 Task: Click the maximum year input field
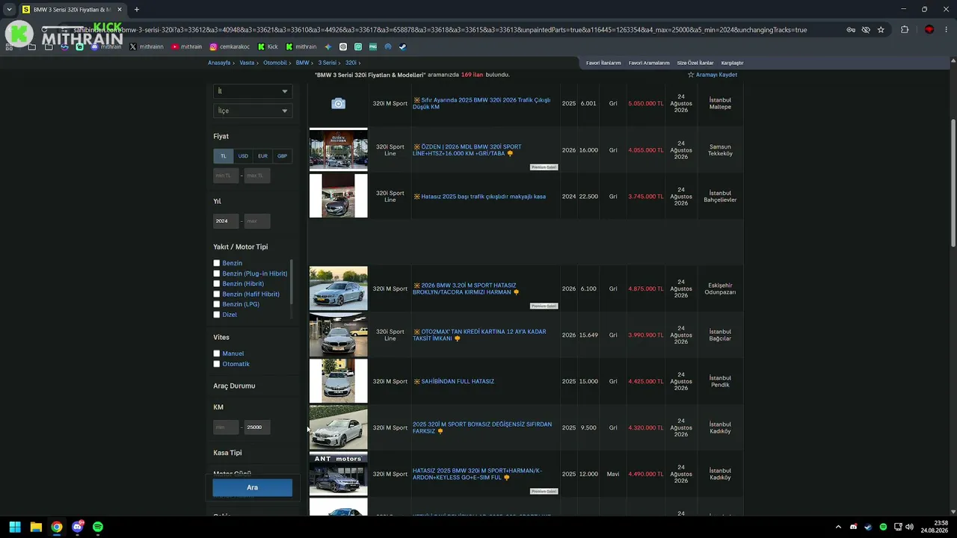257,221
